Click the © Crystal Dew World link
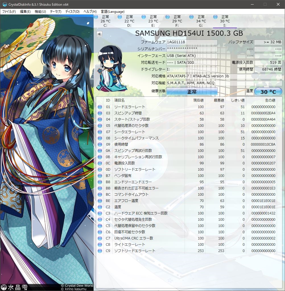The image size is (285, 291). pos(77,286)
